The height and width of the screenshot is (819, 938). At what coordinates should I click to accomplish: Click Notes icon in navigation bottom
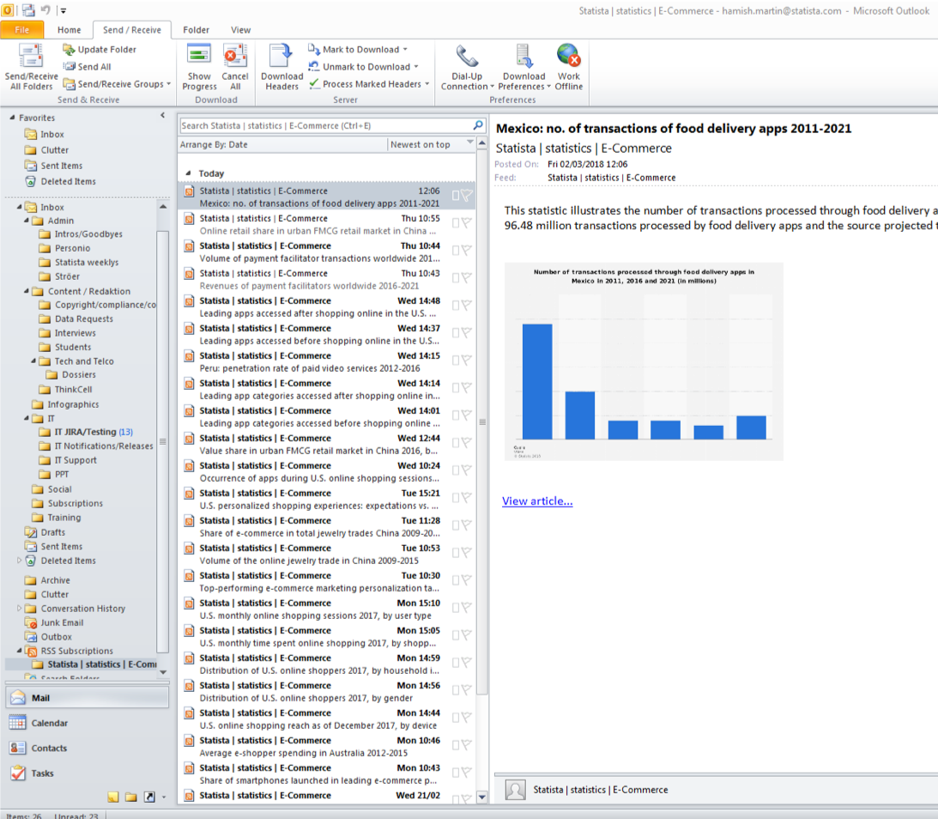[113, 797]
